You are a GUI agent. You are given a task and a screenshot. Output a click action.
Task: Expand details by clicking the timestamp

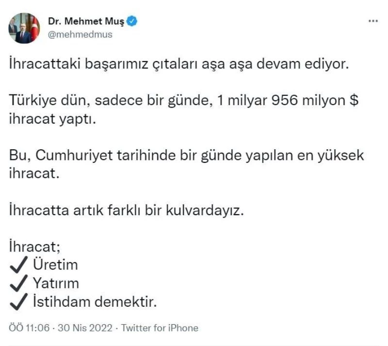[x=29, y=328]
